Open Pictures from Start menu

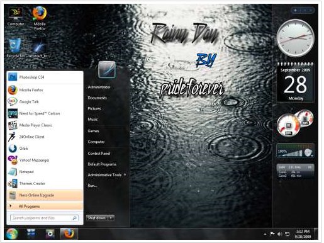(94, 108)
